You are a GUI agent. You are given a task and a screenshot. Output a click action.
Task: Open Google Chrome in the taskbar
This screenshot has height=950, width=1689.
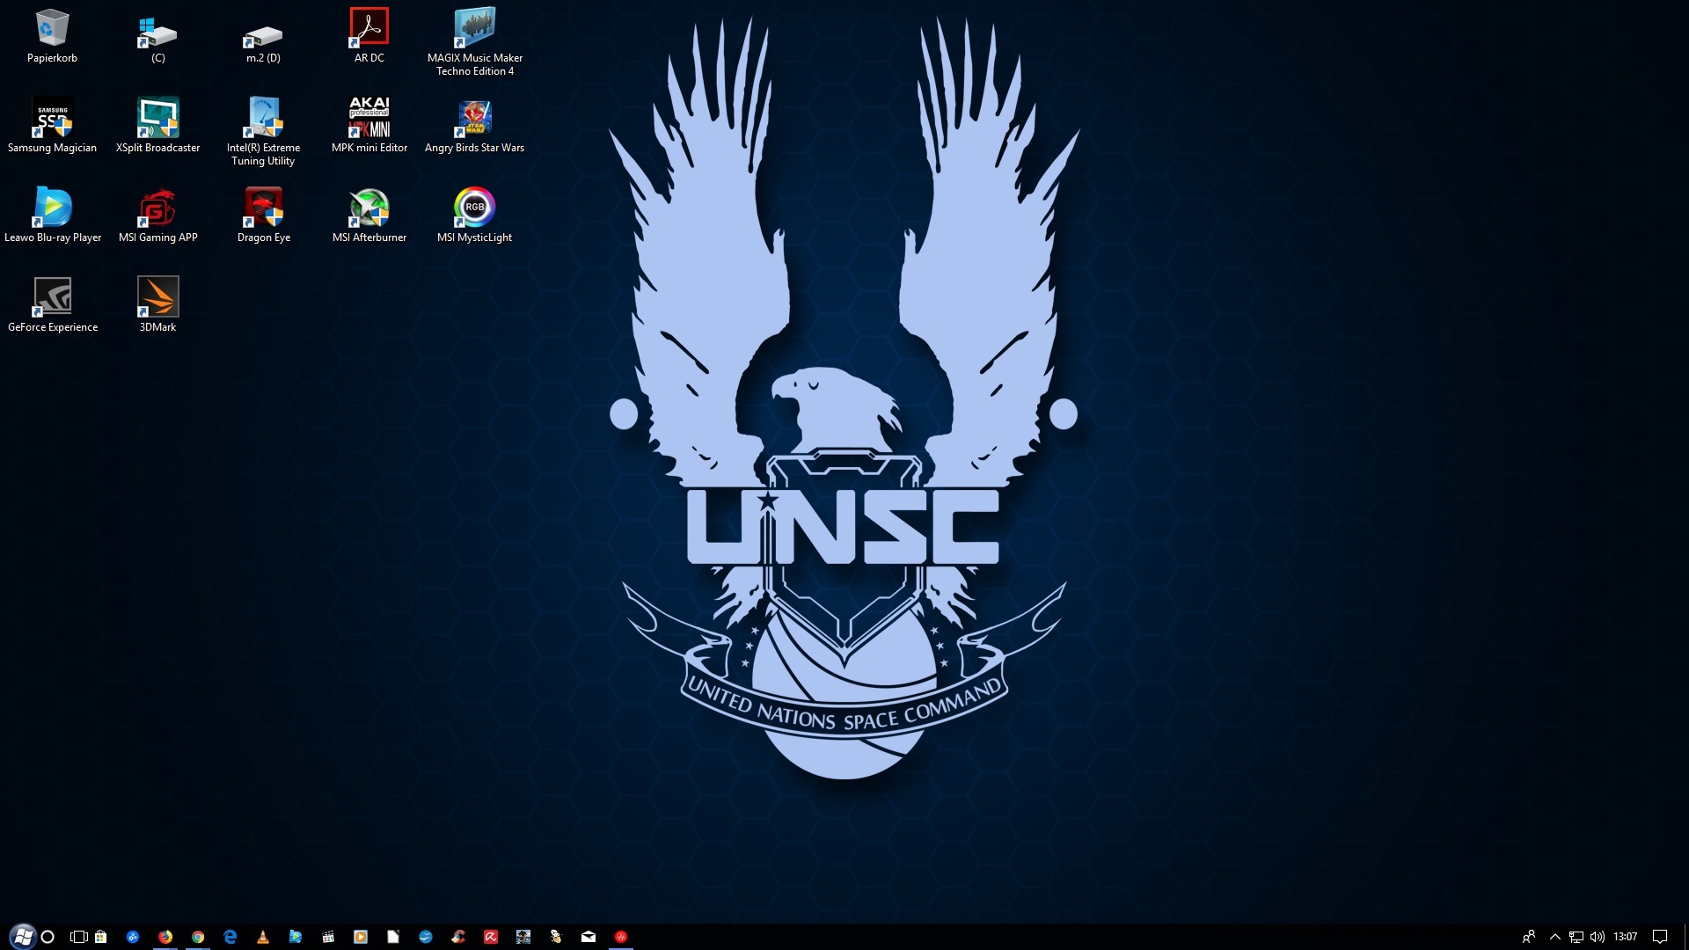(198, 937)
